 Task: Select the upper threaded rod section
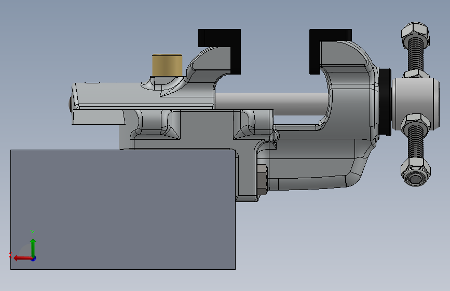click(415, 58)
